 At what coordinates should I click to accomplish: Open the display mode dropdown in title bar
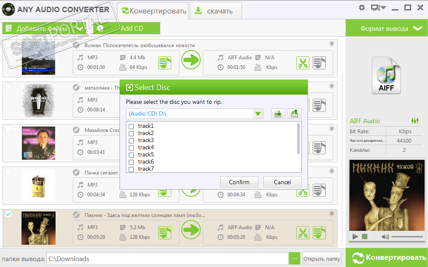pos(378,8)
